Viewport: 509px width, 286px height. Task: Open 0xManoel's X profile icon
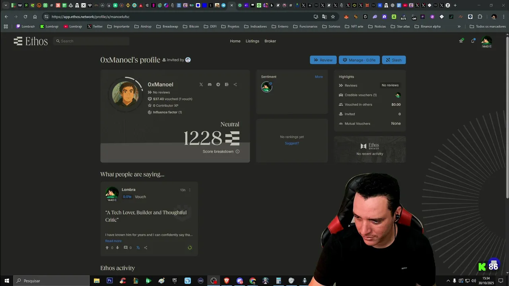click(x=201, y=85)
